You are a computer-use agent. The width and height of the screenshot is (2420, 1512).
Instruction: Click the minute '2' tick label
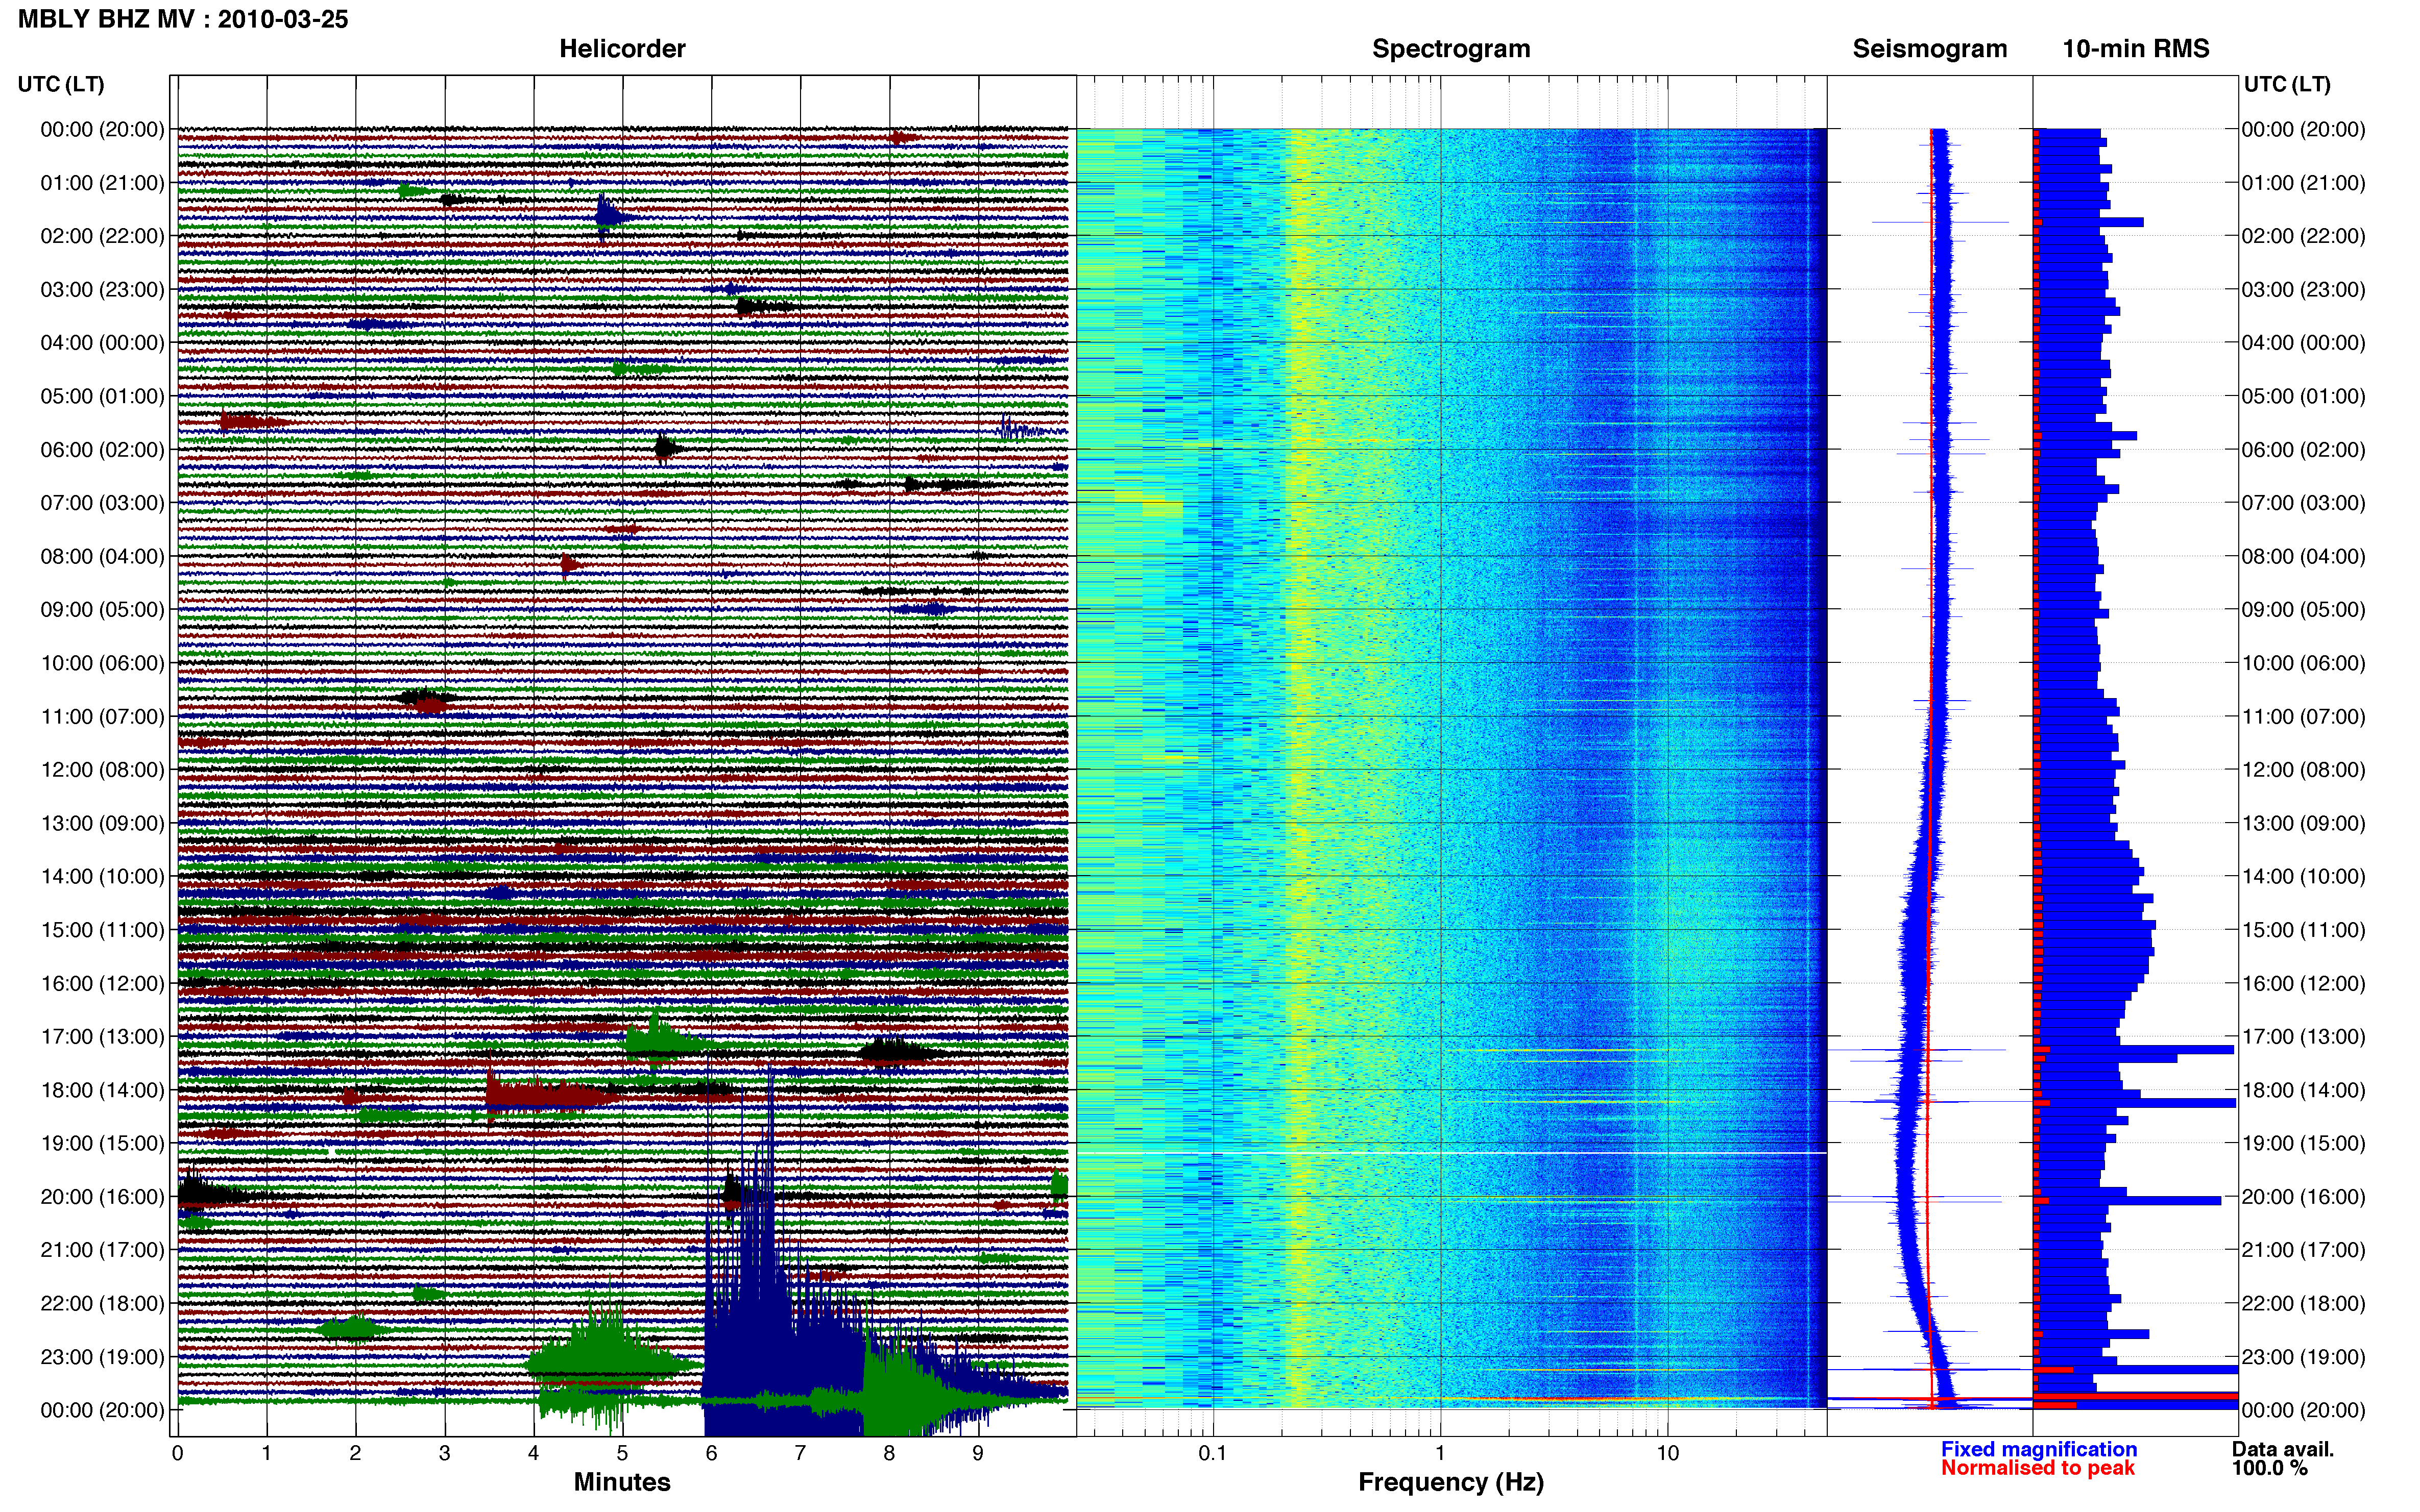click(355, 1453)
